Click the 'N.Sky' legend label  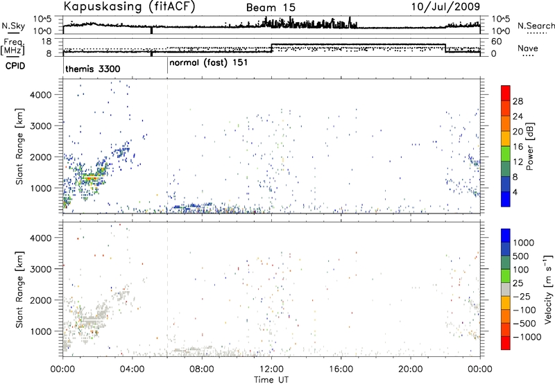(13, 26)
